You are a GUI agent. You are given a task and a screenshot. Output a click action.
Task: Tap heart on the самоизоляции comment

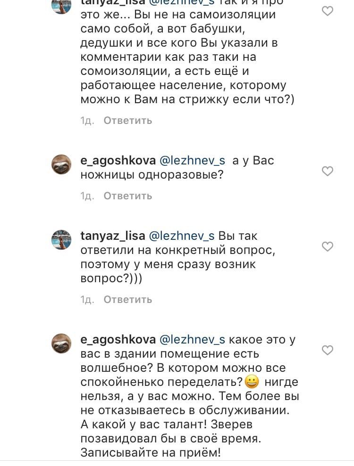pyautogui.click(x=327, y=11)
